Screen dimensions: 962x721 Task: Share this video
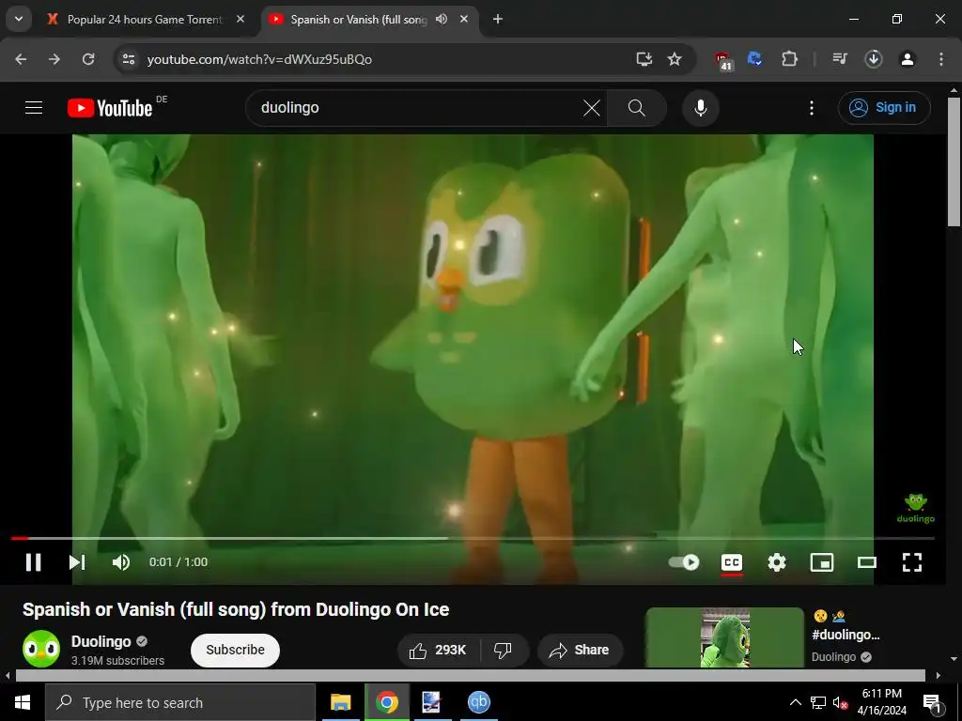click(581, 650)
